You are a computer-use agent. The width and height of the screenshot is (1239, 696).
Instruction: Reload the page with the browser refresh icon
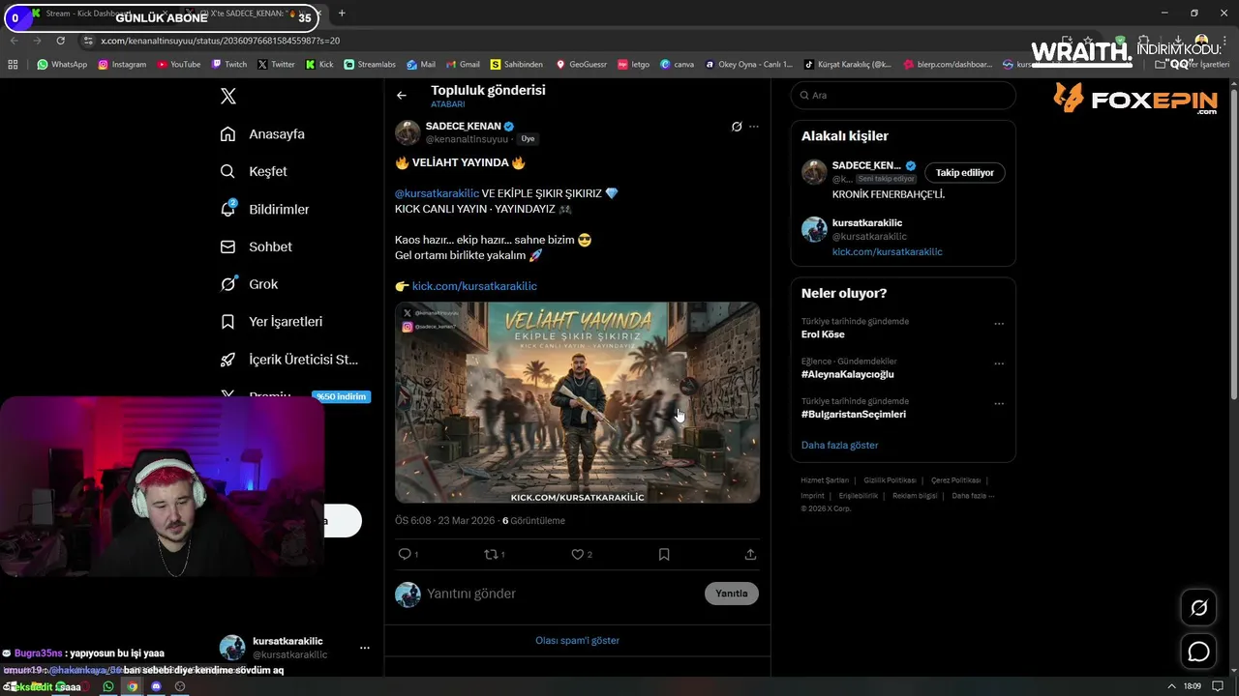[60, 41]
